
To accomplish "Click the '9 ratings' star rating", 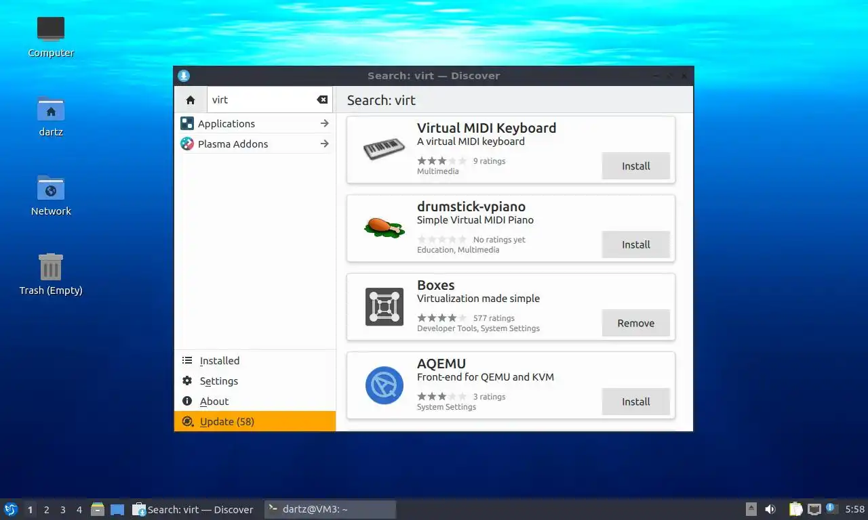I will [442, 161].
